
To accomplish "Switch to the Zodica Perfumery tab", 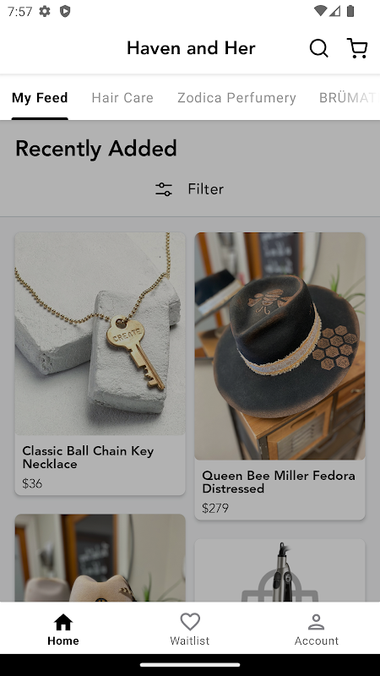I will (x=236, y=98).
